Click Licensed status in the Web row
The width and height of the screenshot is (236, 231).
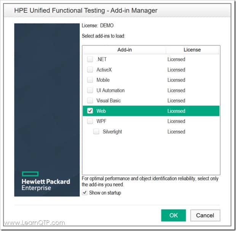(176, 111)
